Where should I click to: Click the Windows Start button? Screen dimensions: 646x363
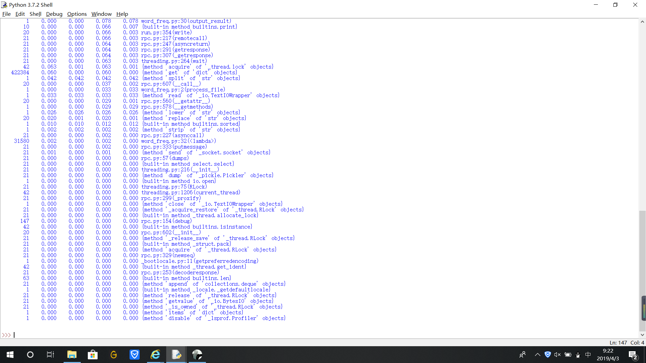[x=10, y=355]
